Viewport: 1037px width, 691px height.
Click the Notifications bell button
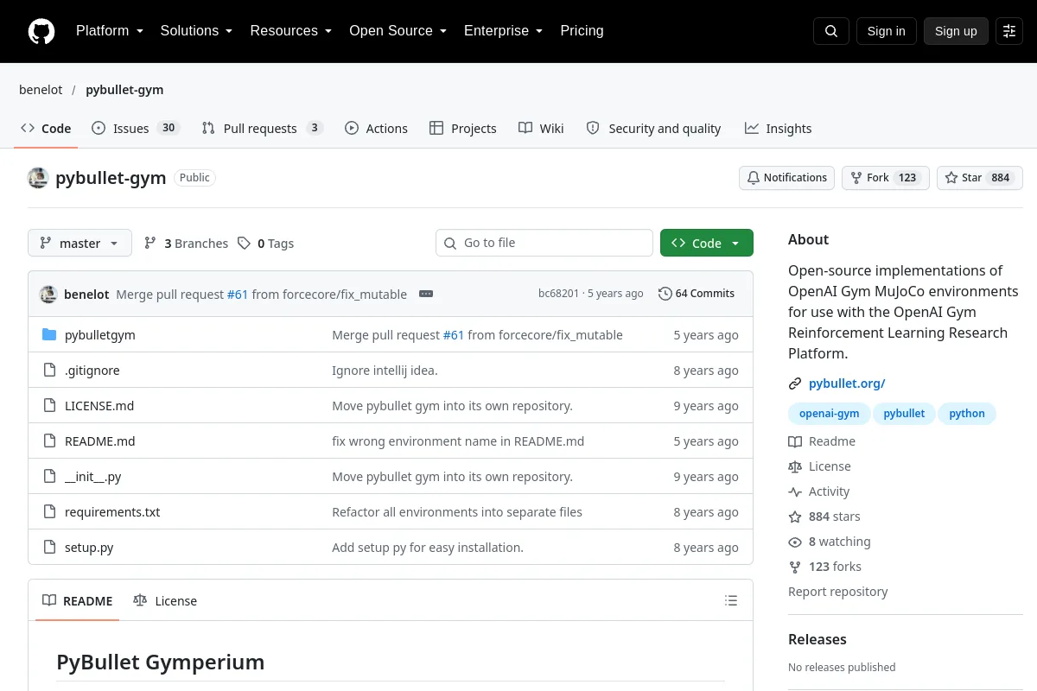pyautogui.click(x=786, y=178)
